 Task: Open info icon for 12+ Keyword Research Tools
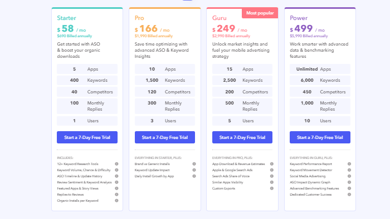116,164
